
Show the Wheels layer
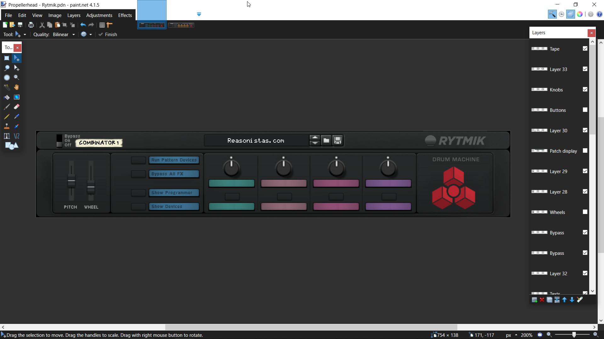pyautogui.click(x=585, y=212)
